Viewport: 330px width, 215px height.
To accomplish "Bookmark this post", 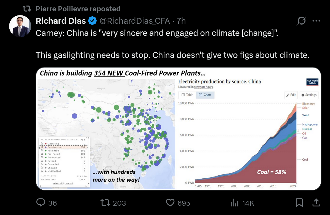I will click(x=299, y=203).
